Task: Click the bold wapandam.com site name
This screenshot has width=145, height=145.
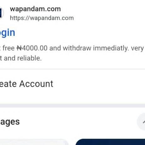Action: click(x=35, y=9)
